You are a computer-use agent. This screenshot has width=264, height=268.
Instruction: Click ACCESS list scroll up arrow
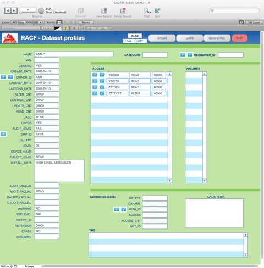click(x=170, y=74)
